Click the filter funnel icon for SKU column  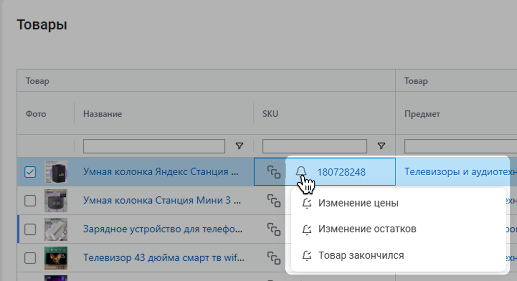(x=381, y=146)
